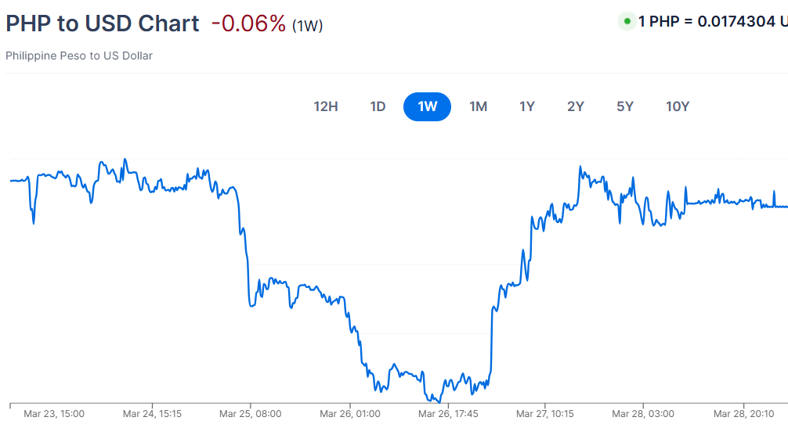Select the 12H time range
Viewport: 788px width, 428px height.
coord(326,106)
